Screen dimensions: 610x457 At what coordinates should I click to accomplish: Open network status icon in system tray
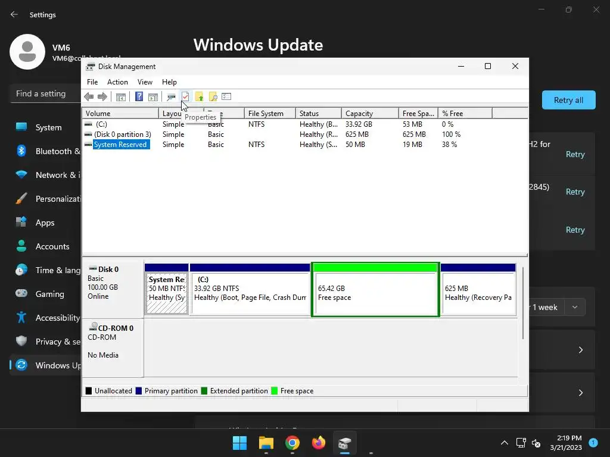tap(521, 443)
